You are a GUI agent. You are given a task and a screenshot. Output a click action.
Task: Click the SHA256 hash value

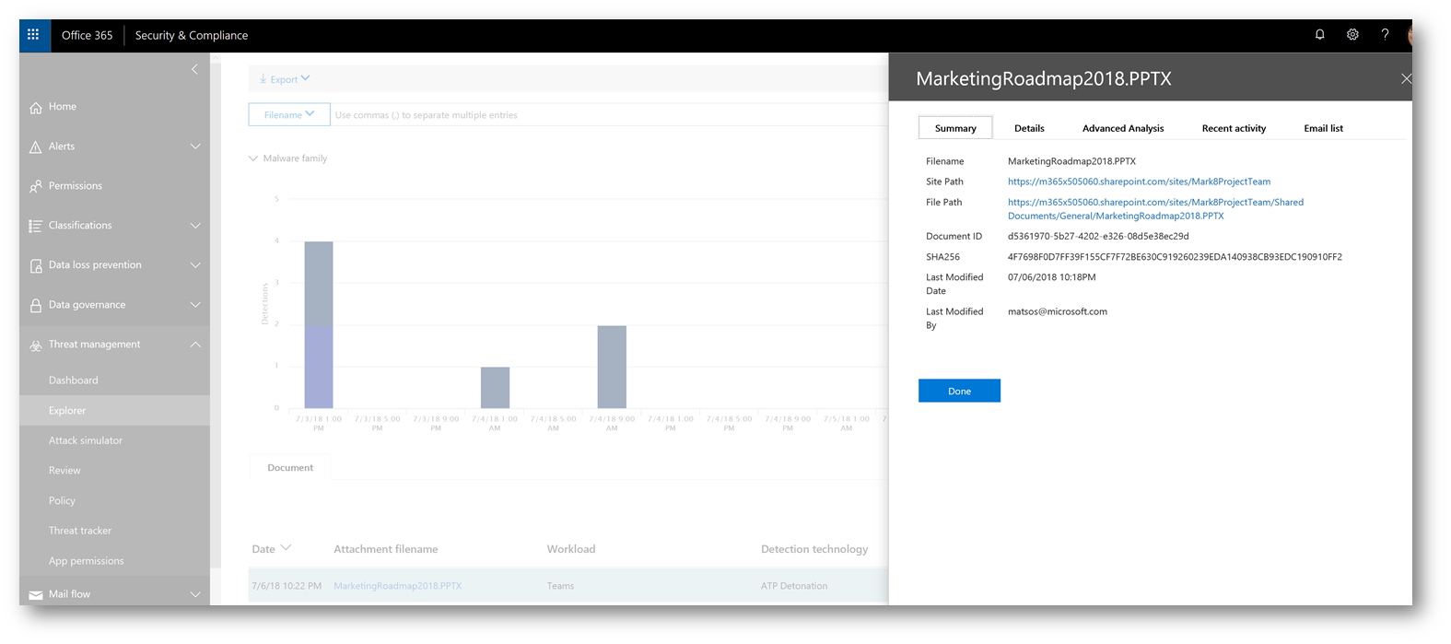[1175, 257]
